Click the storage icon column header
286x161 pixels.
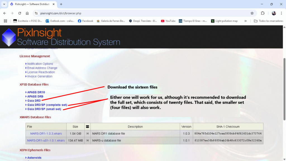click(87, 127)
